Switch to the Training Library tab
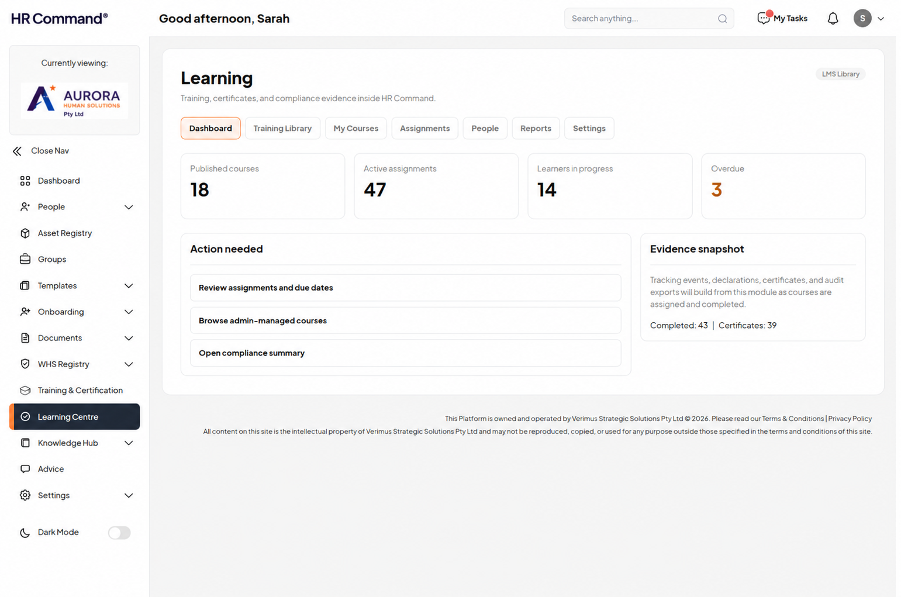 (282, 128)
